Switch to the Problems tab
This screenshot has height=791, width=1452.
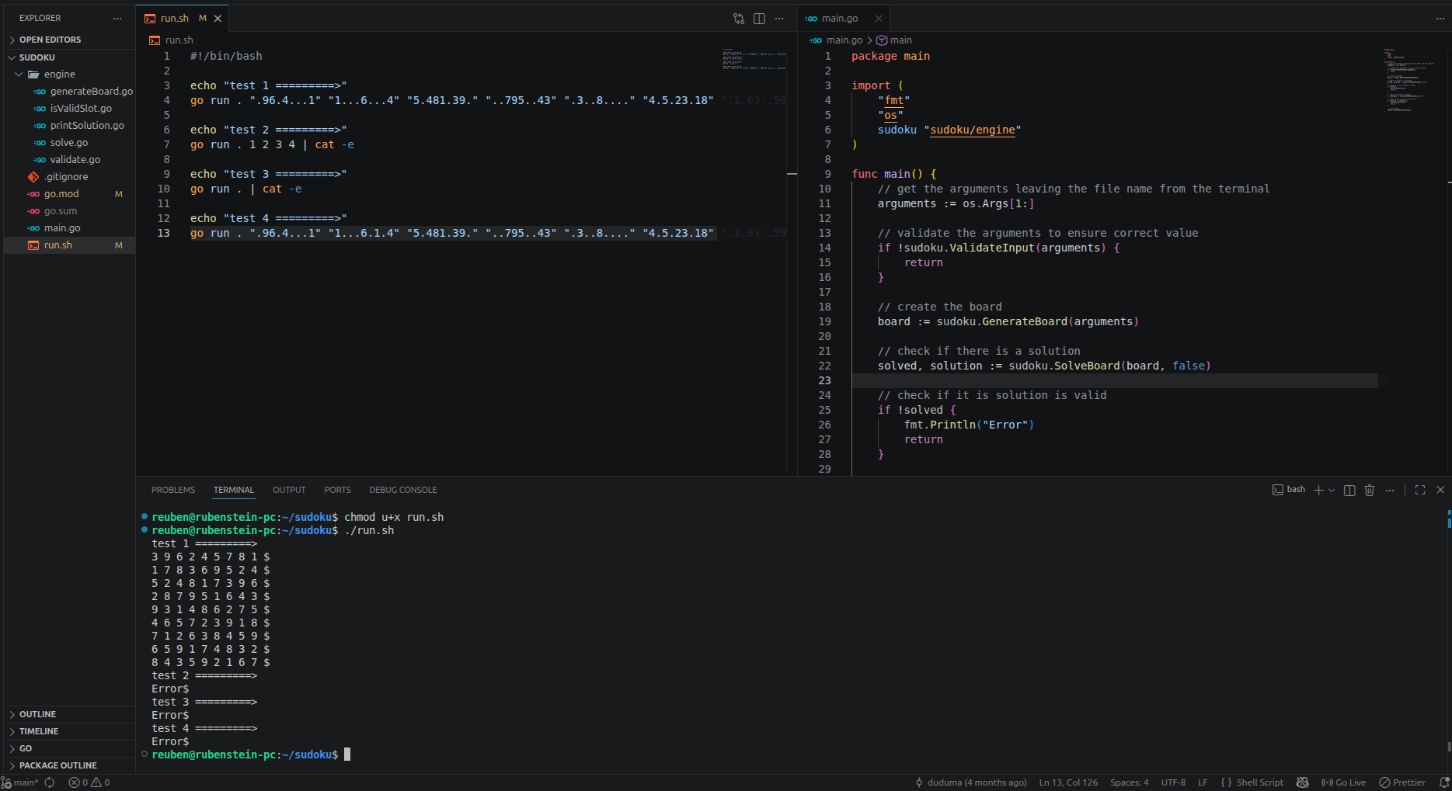coord(173,490)
